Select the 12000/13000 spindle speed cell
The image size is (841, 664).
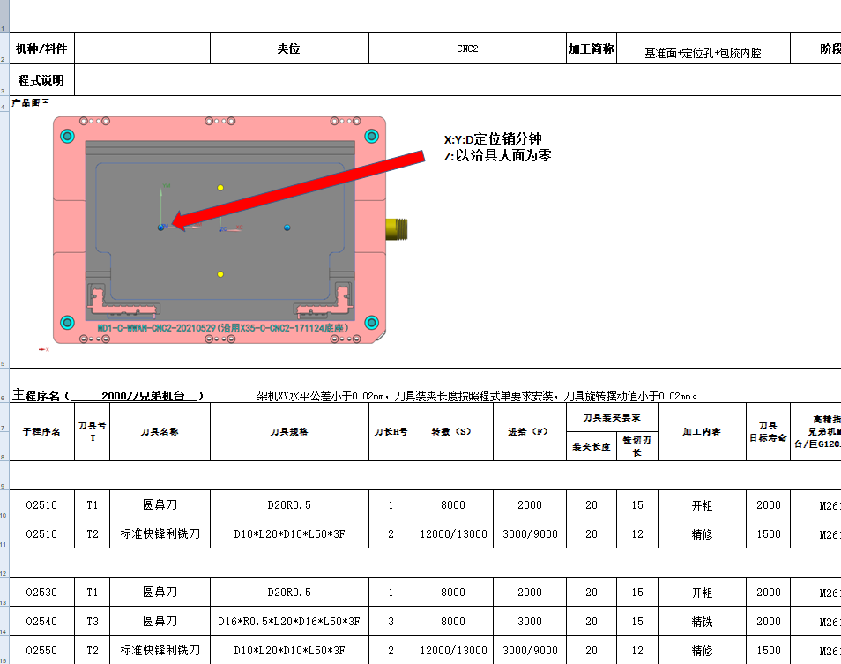454,533
